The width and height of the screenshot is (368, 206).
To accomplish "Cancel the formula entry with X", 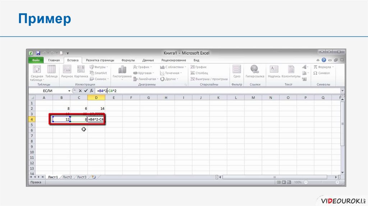I will pos(80,91).
